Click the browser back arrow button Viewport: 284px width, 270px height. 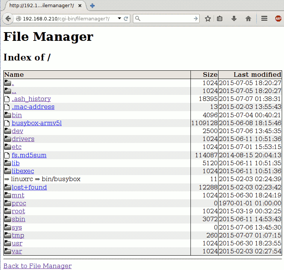[8, 19]
